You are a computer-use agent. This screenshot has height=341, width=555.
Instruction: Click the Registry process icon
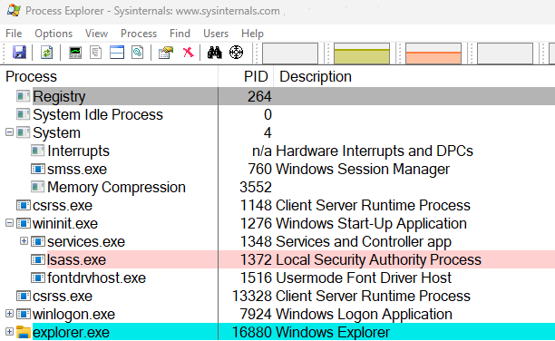click(x=23, y=96)
